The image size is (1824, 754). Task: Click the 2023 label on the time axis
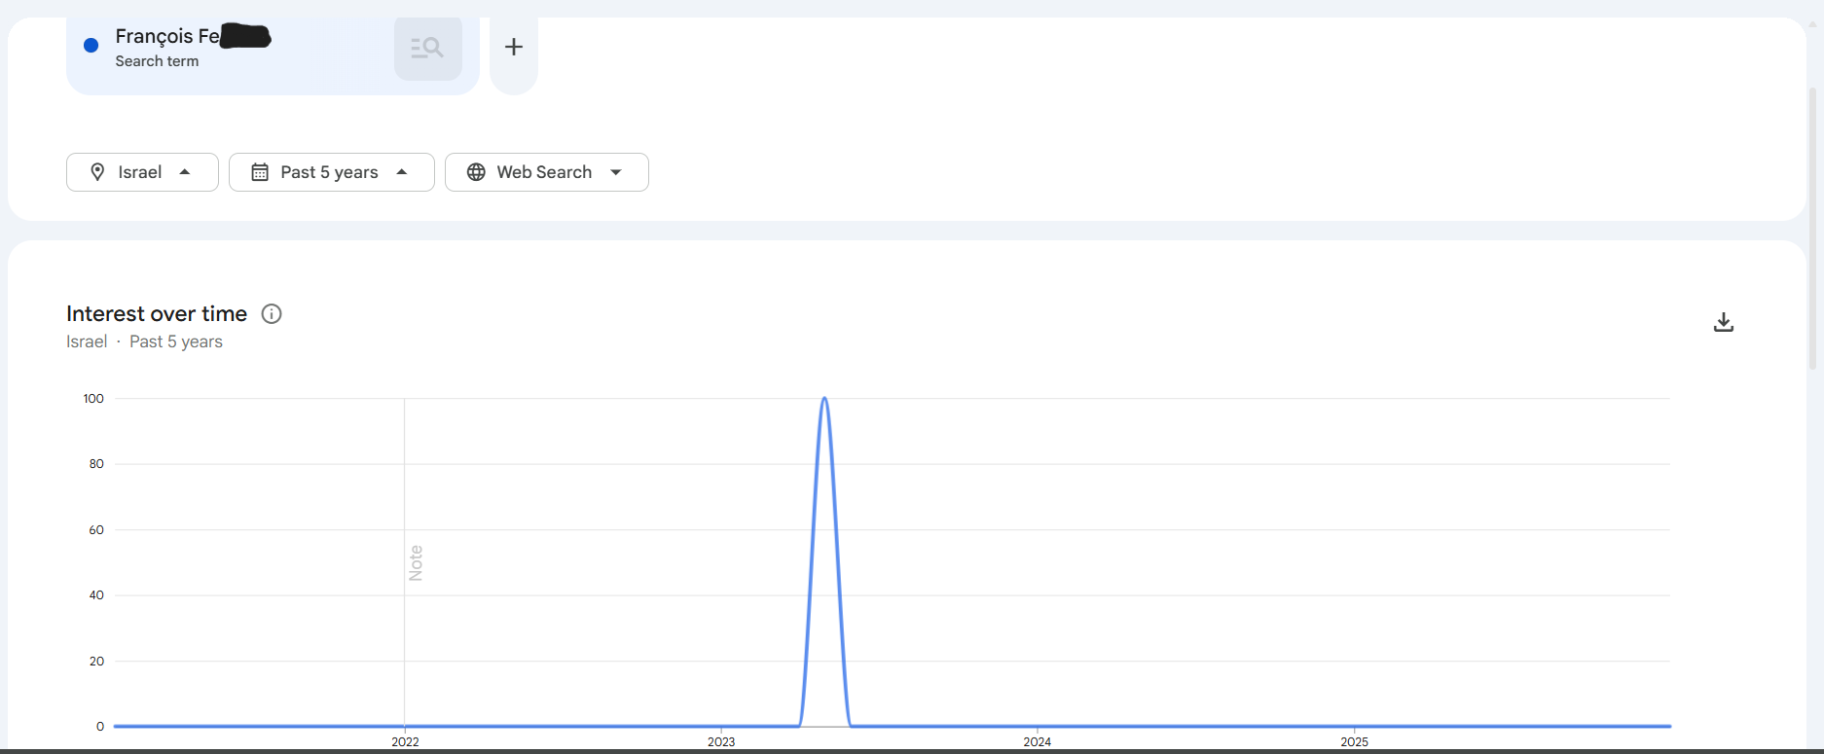721,741
